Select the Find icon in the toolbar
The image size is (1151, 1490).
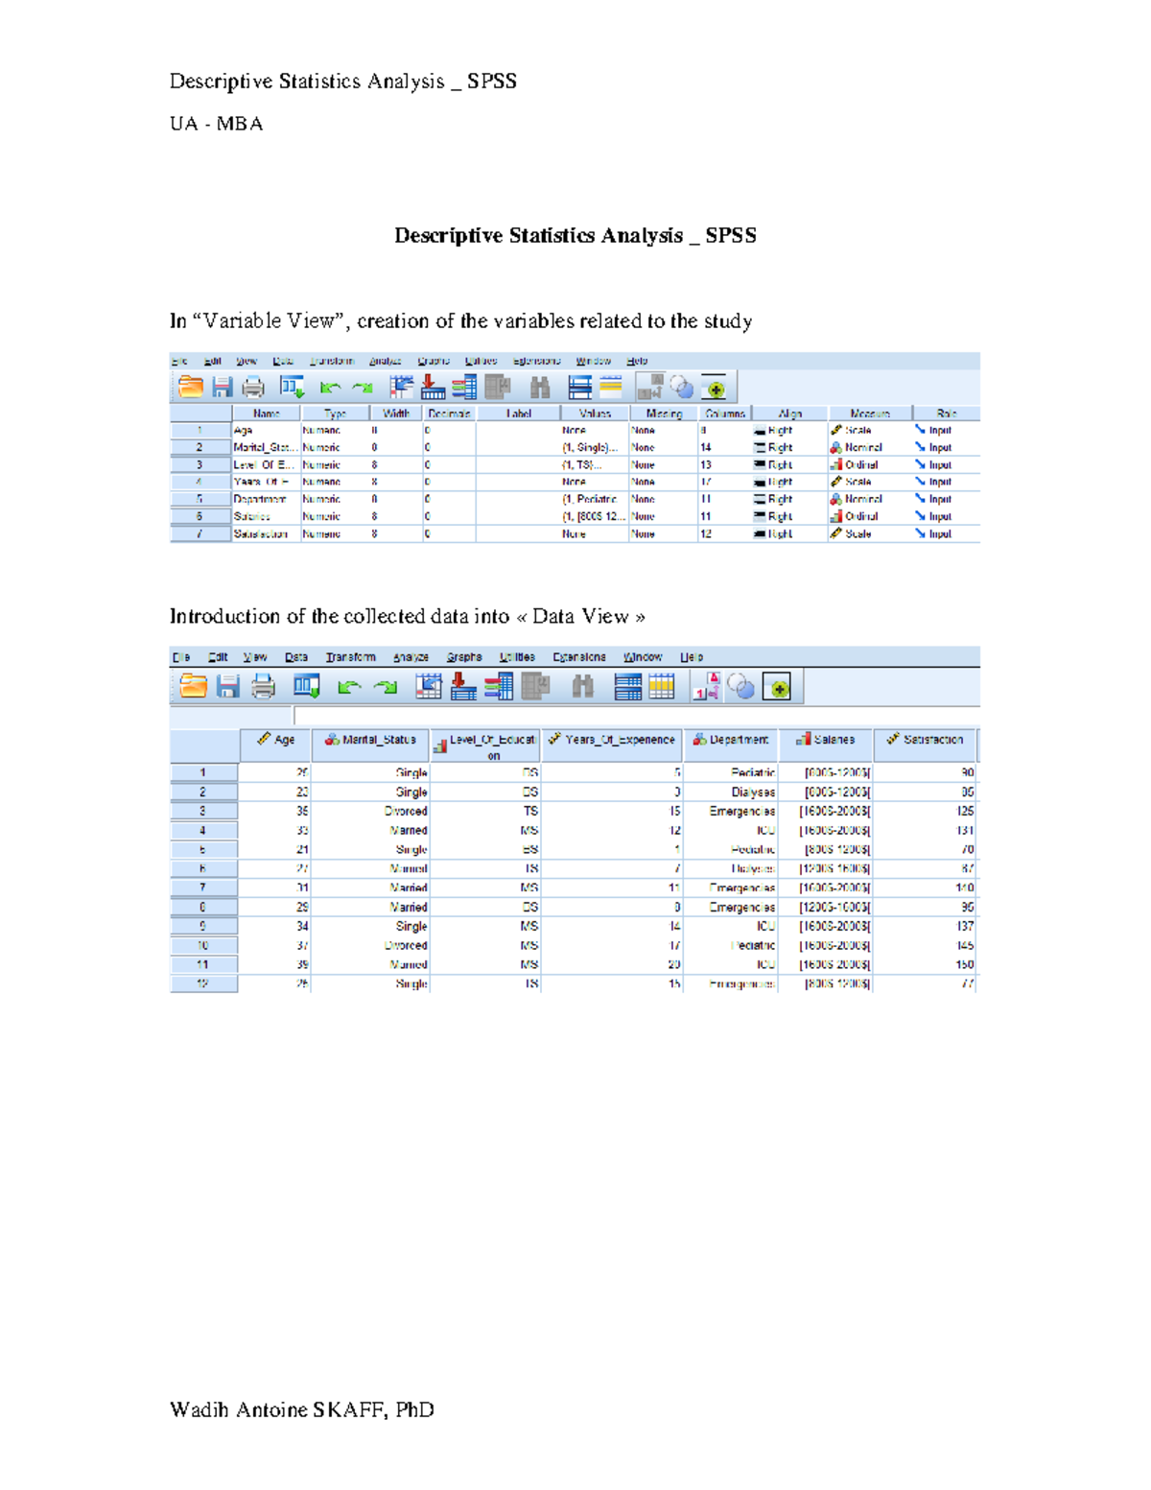click(x=583, y=684)
